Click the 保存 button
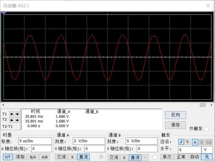The width and height of the screenshot is (215, 162). [175, 125]
